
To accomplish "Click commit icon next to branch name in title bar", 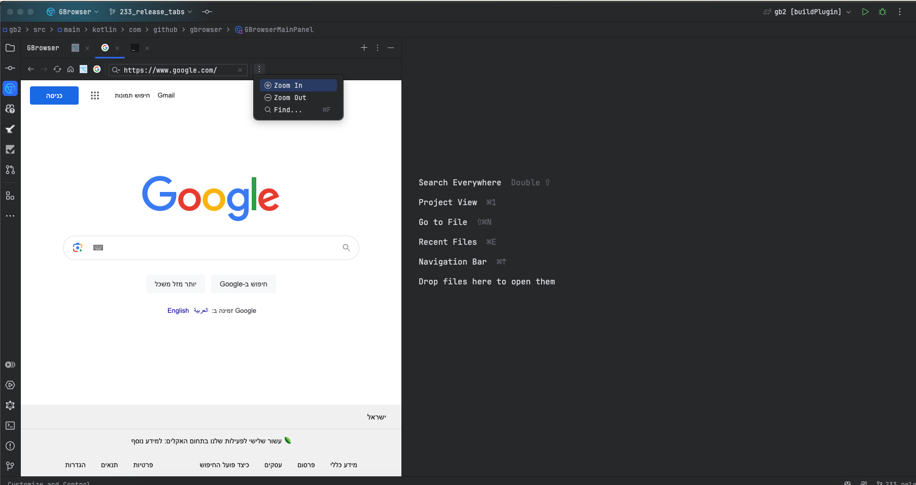I will pyautogui.click(x=207, y=12).
